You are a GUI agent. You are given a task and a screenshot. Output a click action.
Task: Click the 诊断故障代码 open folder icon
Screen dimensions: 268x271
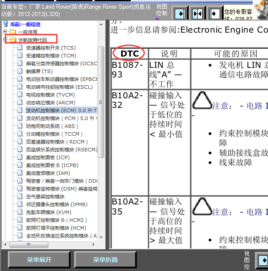click(x=13, y=40)
